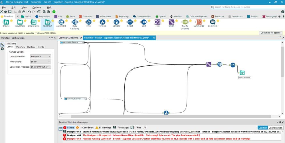This screenshot has width=285, height=143.
Task: Click the canvas horizontal scrollbar thumb
Action: tap(171, 116)
